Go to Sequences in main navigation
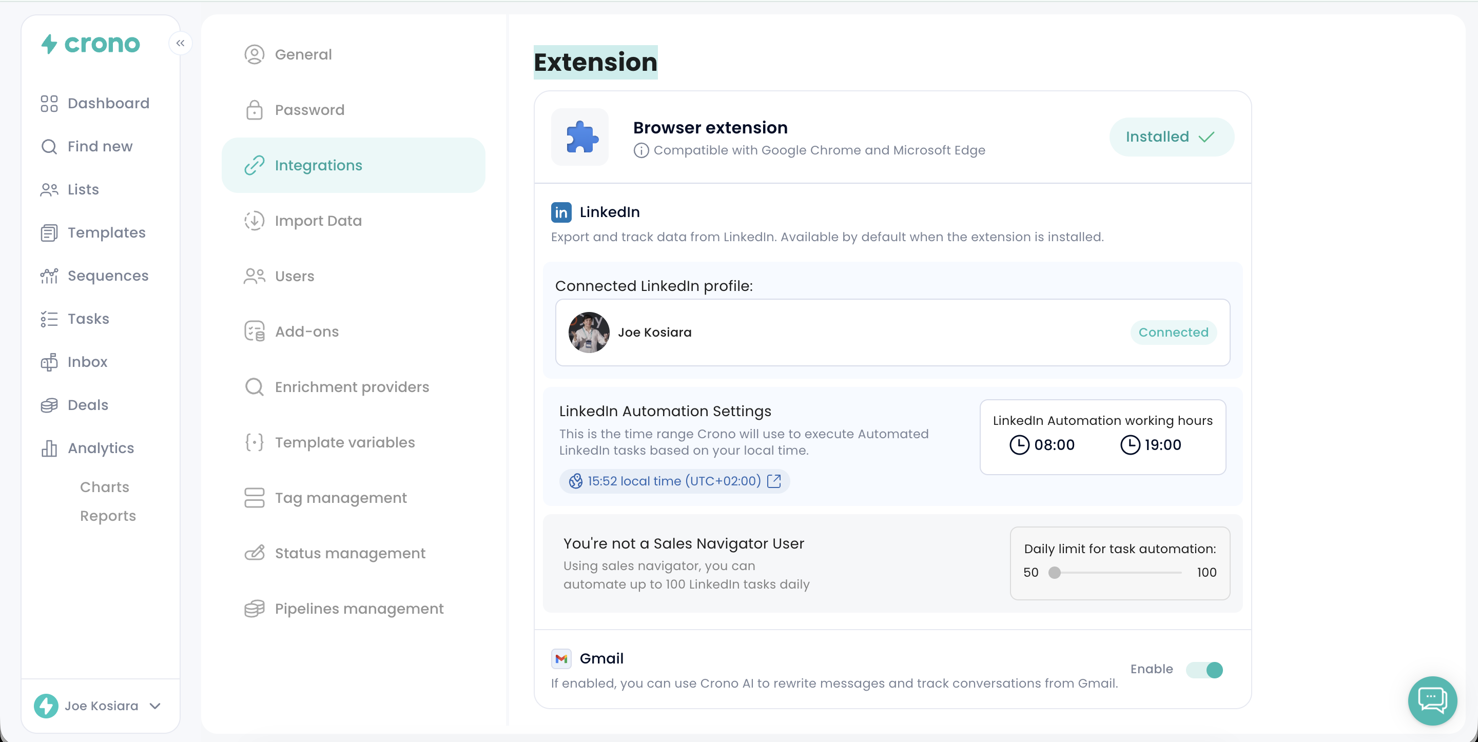 pyautogui.click(x=108, y=276)
